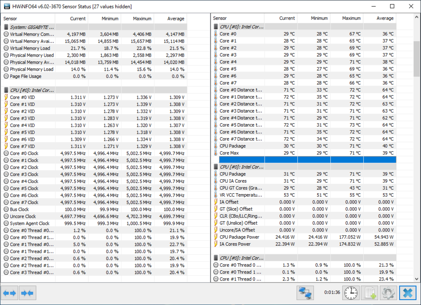Click the right panel vertical scrollbar thumb
Image resolution: width=421 pixels, height=305 pixels.
click(416, 59)
